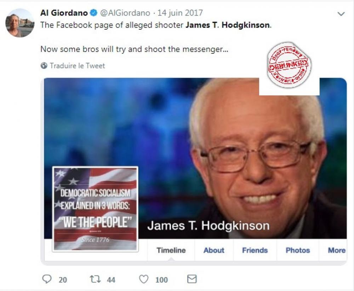
Task: Expand the tweet options chevron
Action: click(x=341, y=14)
